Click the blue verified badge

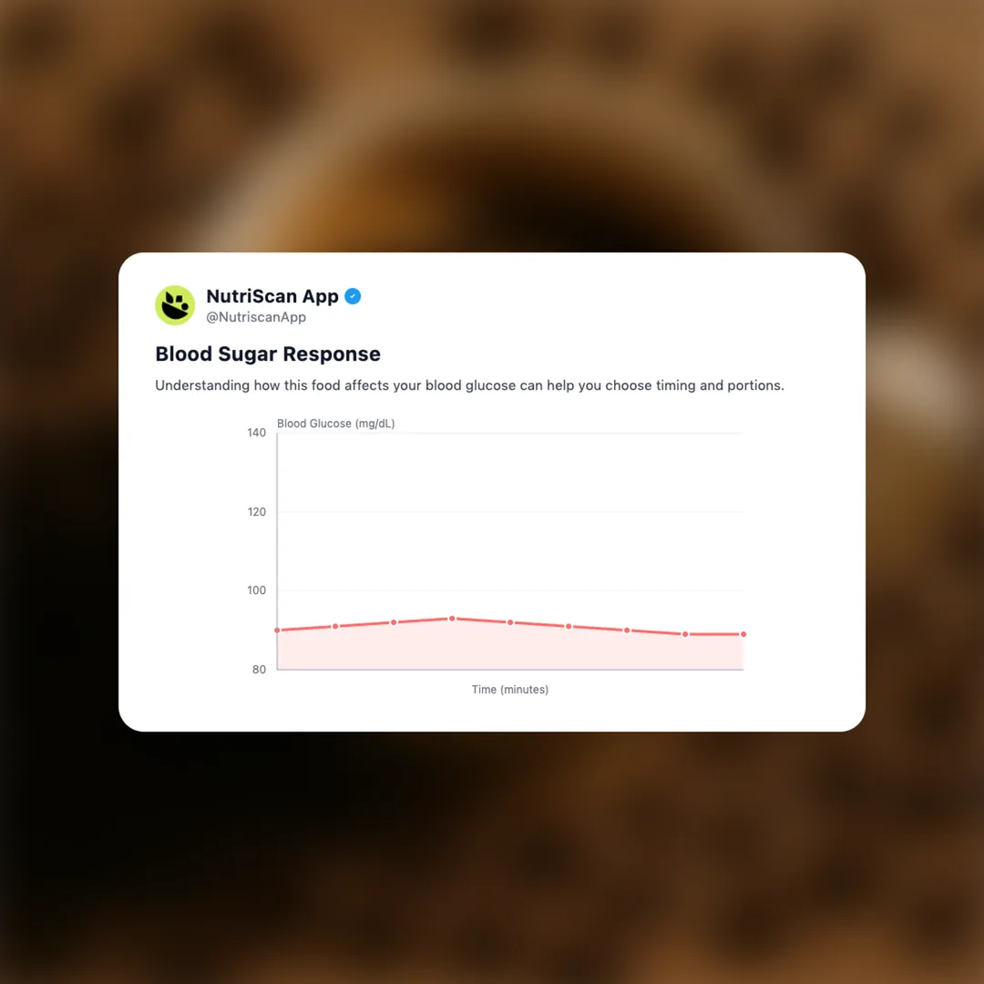(353, 296)
